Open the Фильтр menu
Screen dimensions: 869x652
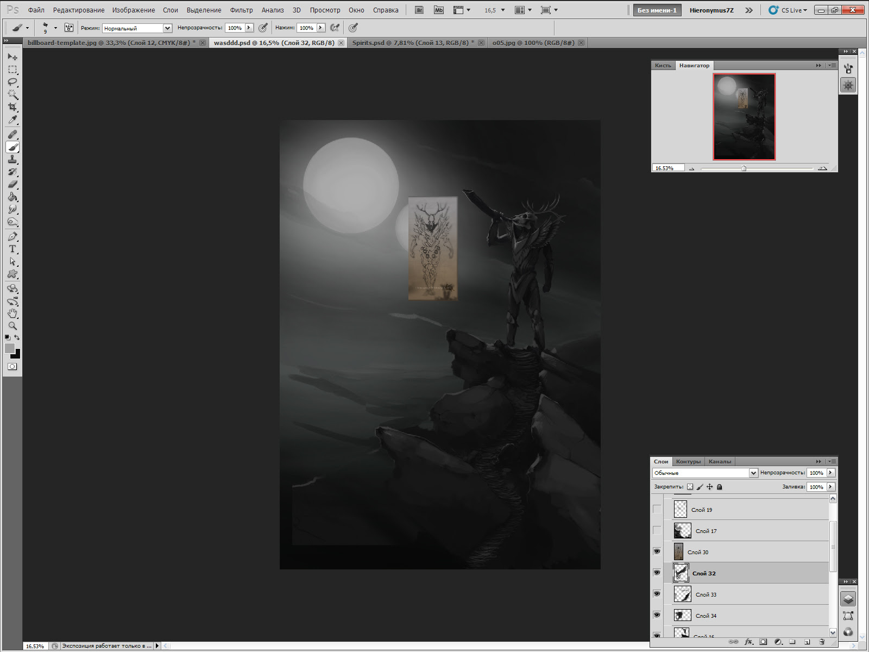pos(241,10)
